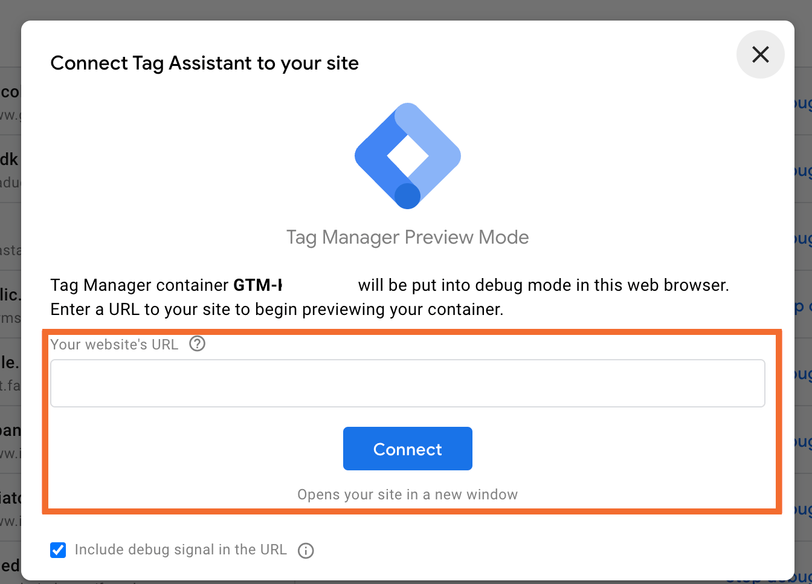Viewport: 812px width, 584px height.
Task: Select the background row starting with lic
Action: click(x=10, y=304)
